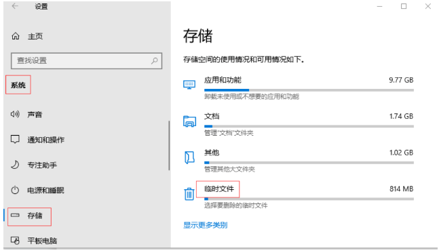
Task: Go to 主页 settings home
Action: point(35,37)
